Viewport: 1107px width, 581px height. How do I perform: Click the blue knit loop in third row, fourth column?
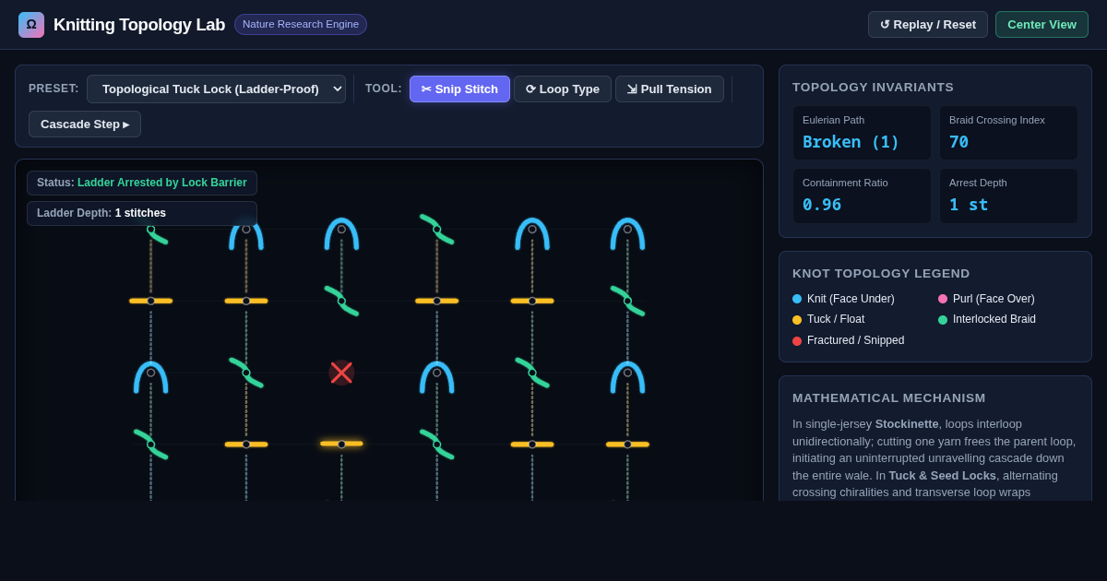pos(437,376)
